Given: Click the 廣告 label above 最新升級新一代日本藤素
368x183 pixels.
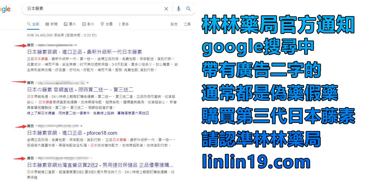Looking at the screenshot, I should click(x=30, y=45).
